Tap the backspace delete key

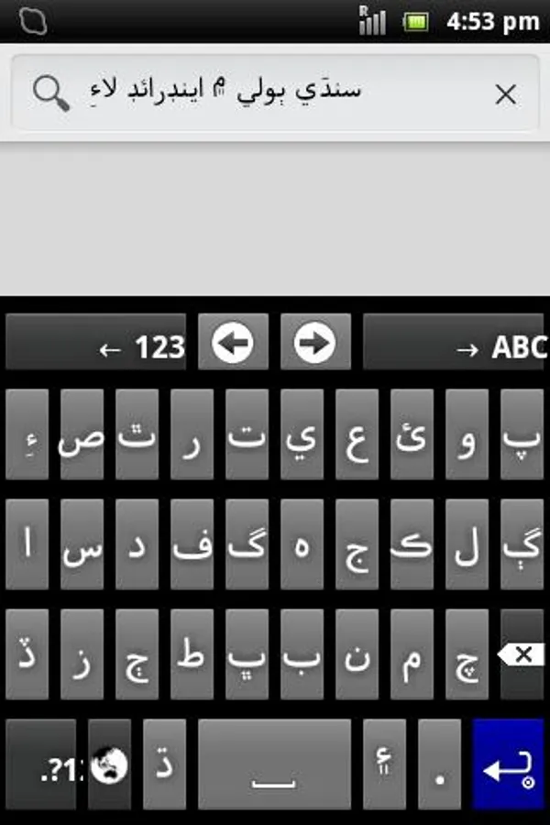click(x=522, y=654)
